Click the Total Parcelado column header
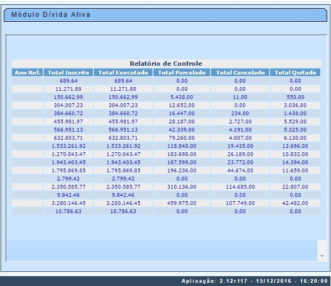Viewport: 331px width, 286px height. [x=182, y=72]
